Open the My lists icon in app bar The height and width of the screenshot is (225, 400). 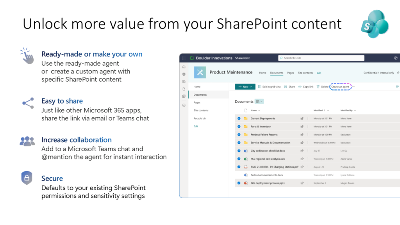[184, 96]
